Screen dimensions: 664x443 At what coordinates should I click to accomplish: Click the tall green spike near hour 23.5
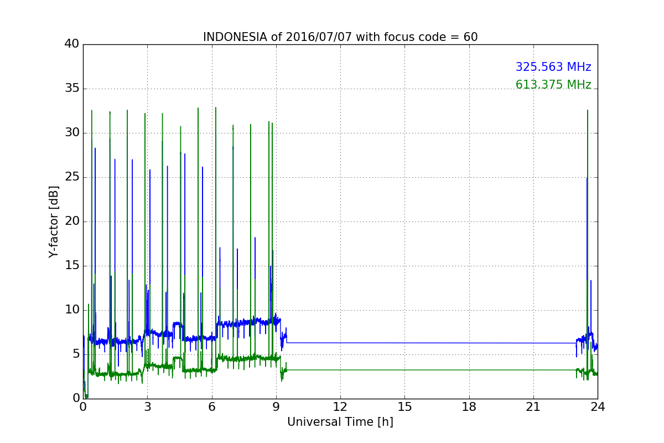[587, 221]
